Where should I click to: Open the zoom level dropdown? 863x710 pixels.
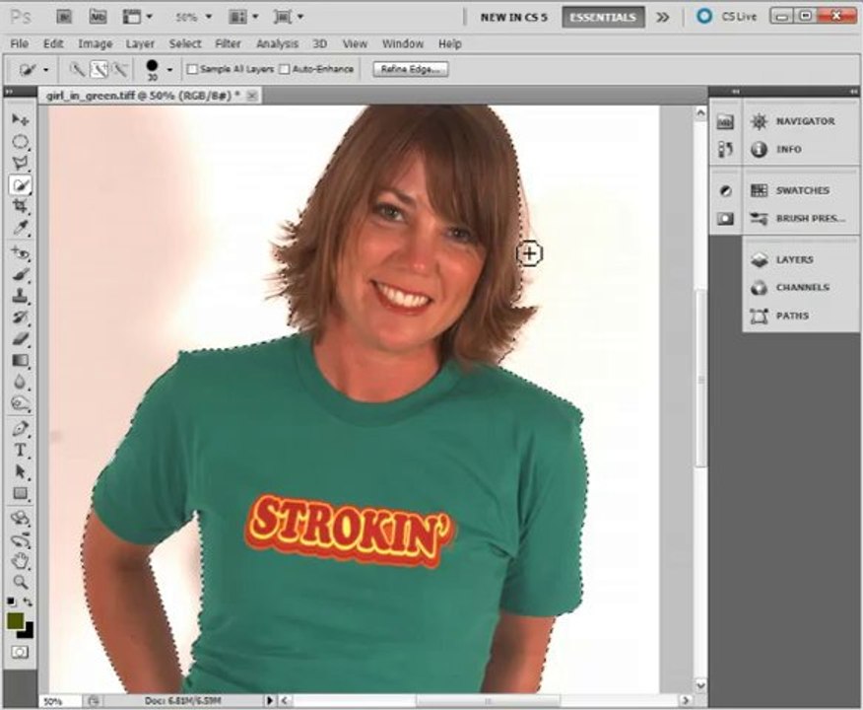[x=209, y=17]
